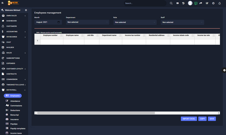This screenshot has height=135, width=226.
Task: Click the share arrow icon in header
Action: pos(201,3)
